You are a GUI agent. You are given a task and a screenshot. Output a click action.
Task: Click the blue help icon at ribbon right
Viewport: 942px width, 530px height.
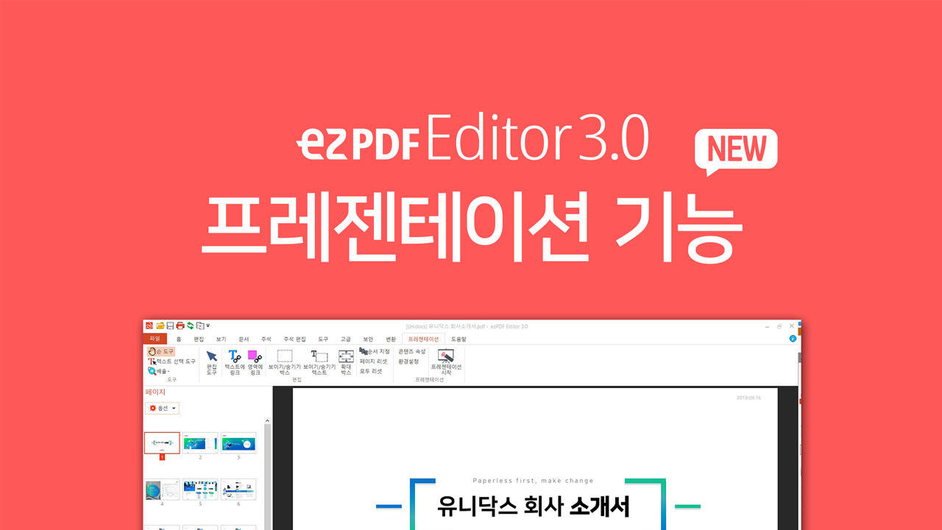click(x=793, y=339)
